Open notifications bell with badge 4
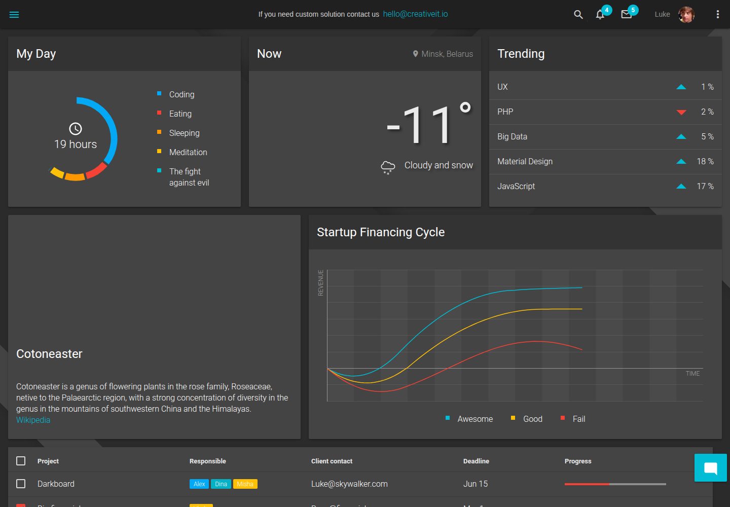This screenshot has height=507, width=730. (600, 14)
